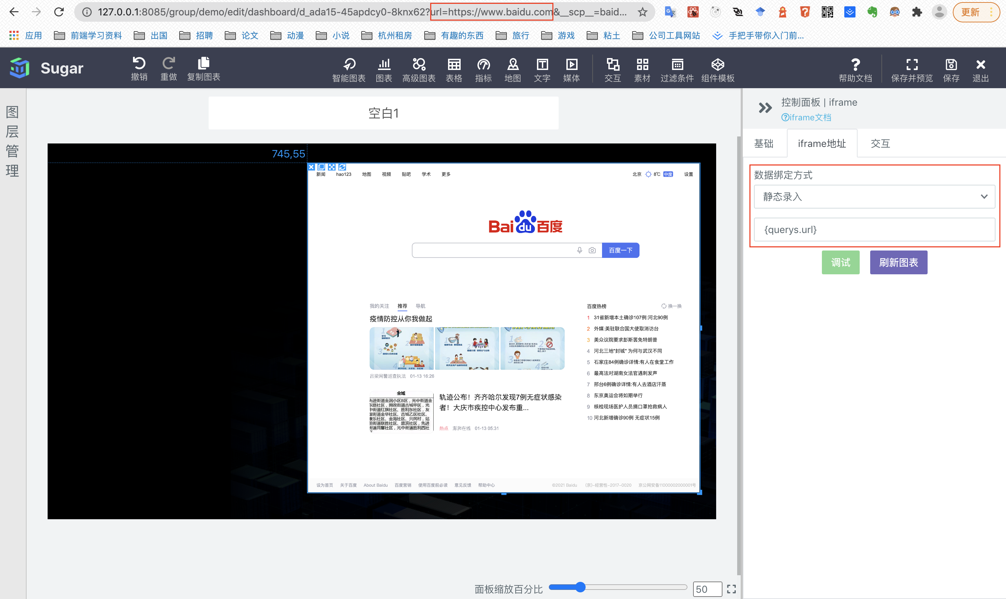Open the 前端学习资料 bookmark folder
Screen dimensions: 1006x599
[x=88, y=36]
